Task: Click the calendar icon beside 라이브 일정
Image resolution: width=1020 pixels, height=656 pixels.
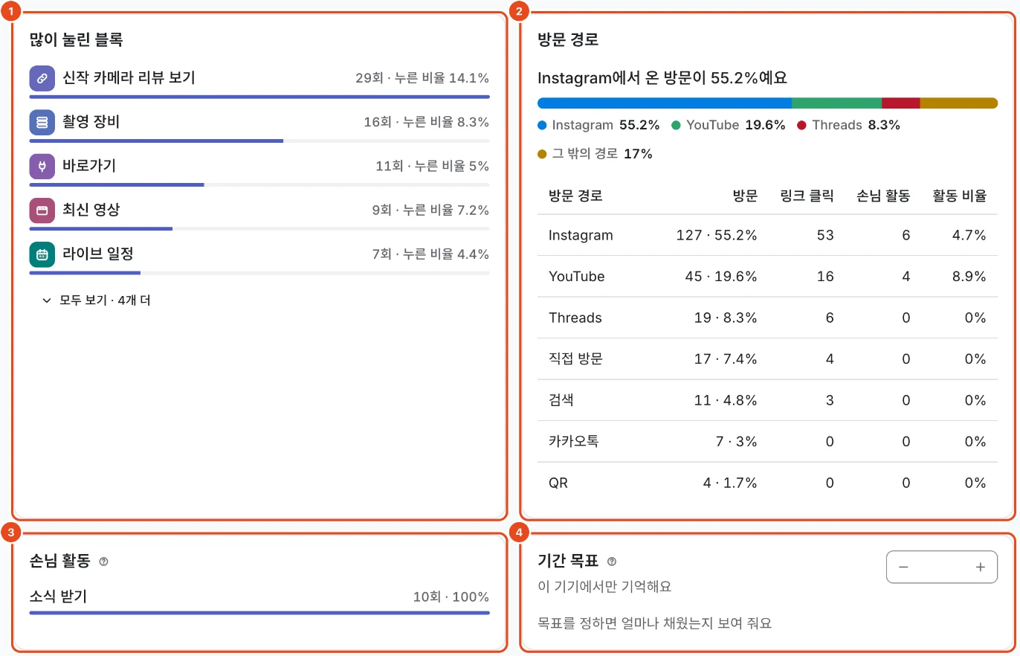Action: click(42, 254)
